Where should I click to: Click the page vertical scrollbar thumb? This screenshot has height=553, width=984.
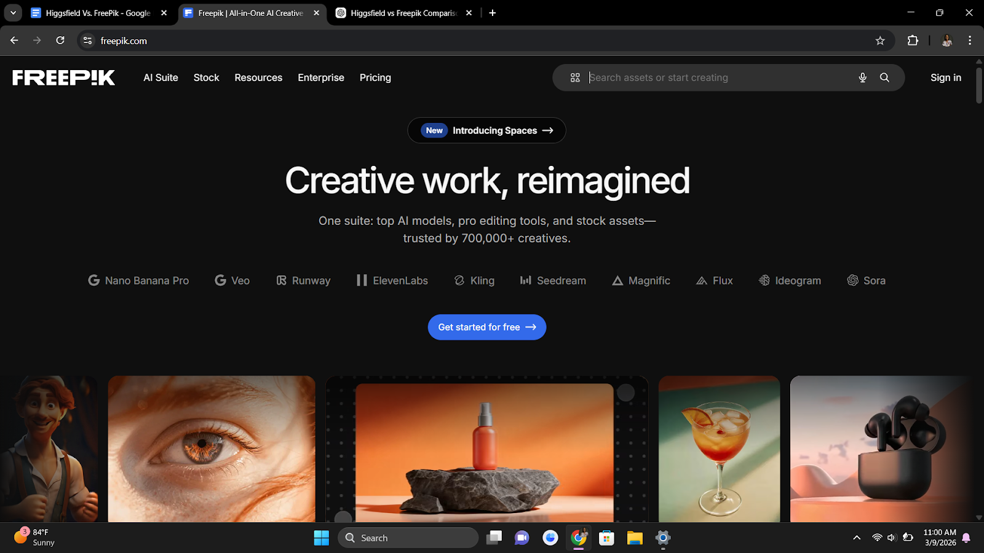979,84
